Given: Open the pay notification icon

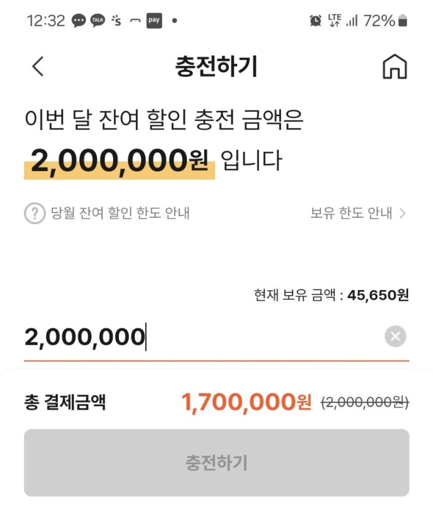Looking at the screenshot, I should (x=154, y=20).
